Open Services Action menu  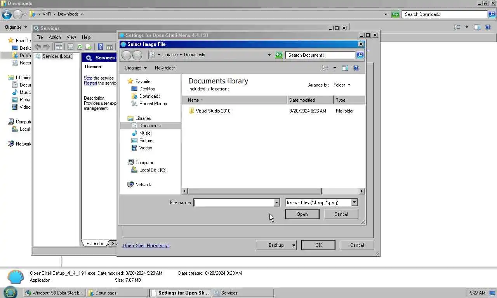[54, 37]
